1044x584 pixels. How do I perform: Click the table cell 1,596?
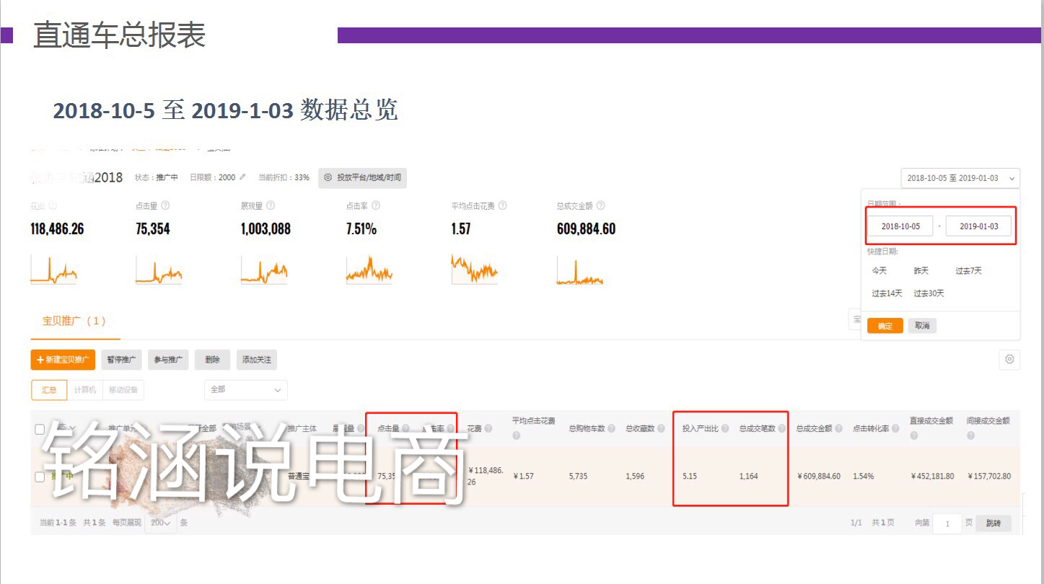point(635,477)
